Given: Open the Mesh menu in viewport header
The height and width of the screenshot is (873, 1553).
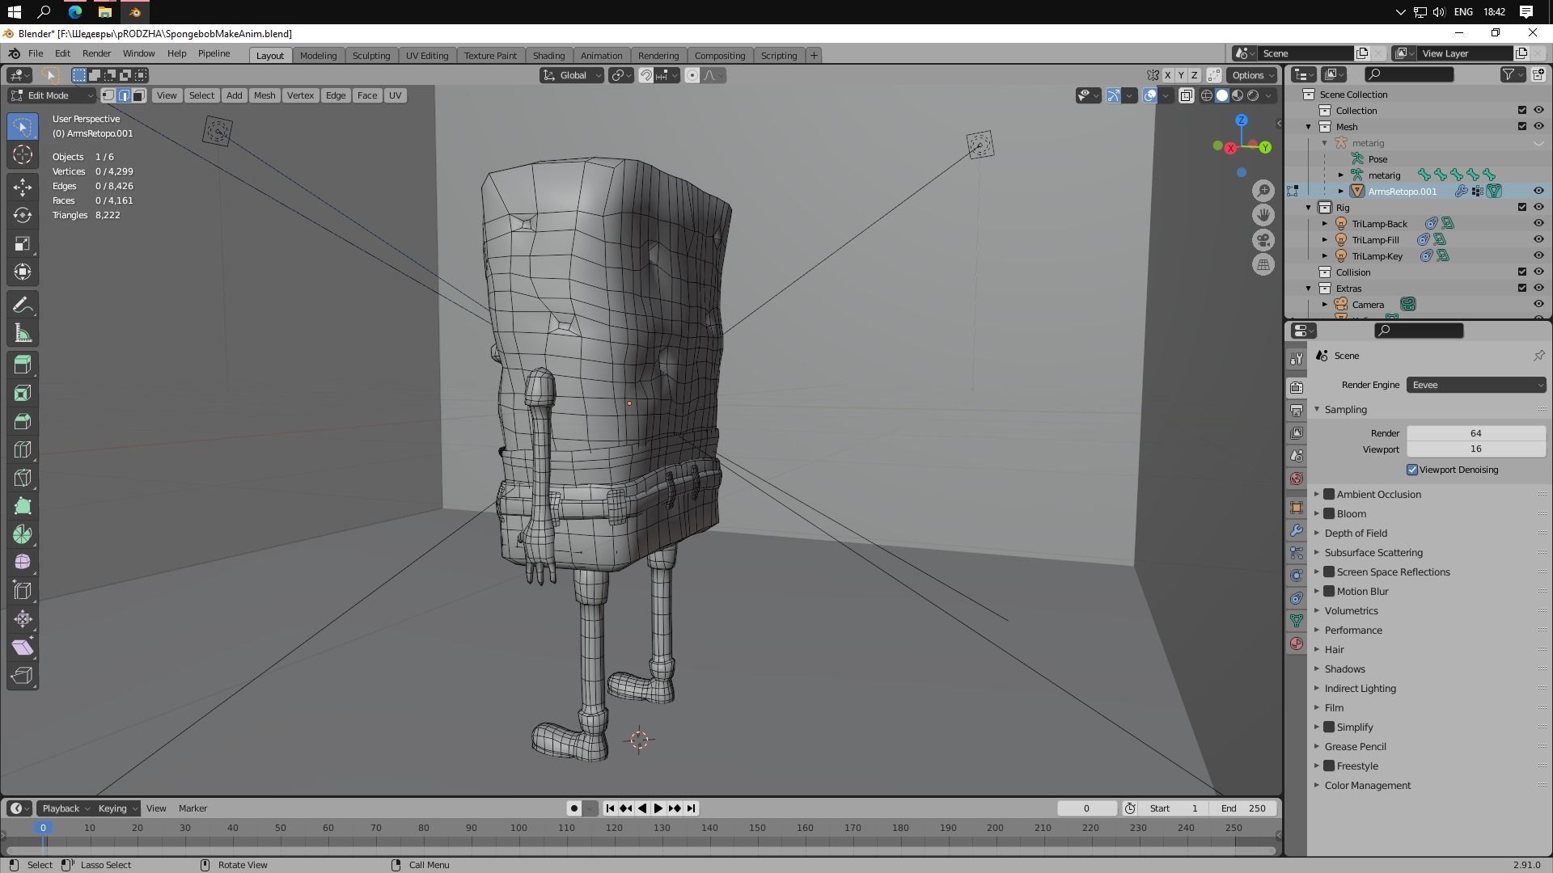Looking at the screenshot, I should point(264,95).
